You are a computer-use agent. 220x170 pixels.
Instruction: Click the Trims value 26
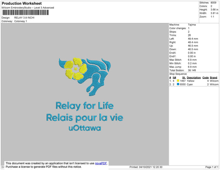tap(189, 35)
